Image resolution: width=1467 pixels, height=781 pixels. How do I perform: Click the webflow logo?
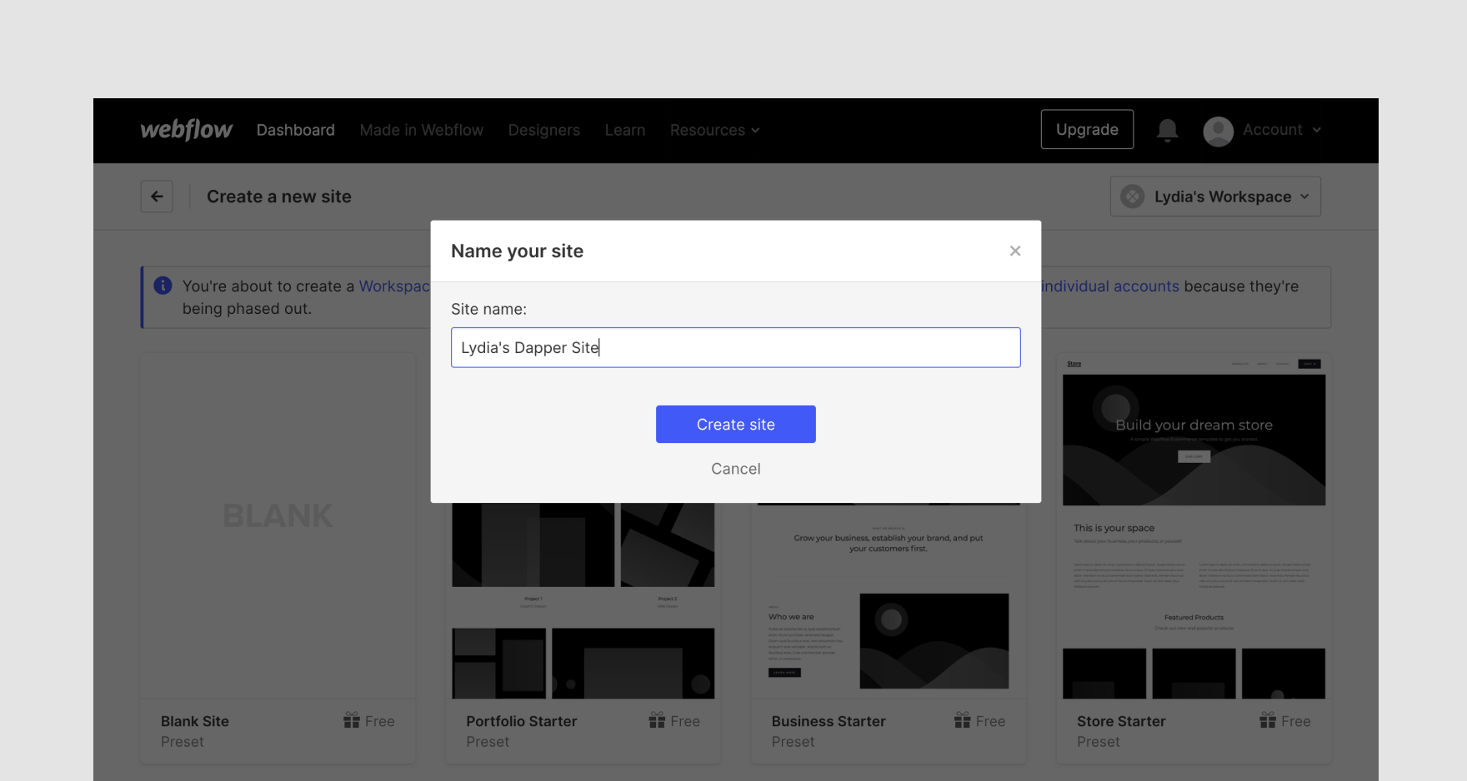pyautogui.click(x=186, y=130)
